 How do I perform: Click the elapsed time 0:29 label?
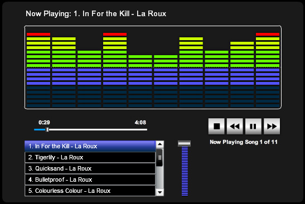(x=44, y=122)
